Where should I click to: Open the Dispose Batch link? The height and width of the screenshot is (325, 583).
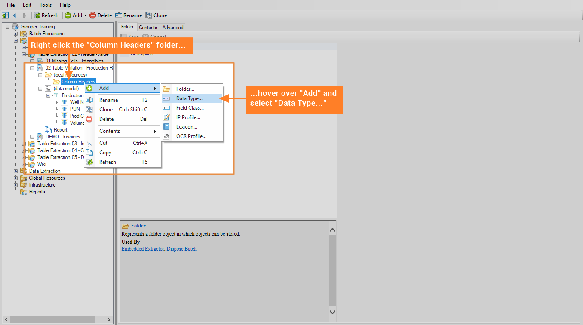182,249
